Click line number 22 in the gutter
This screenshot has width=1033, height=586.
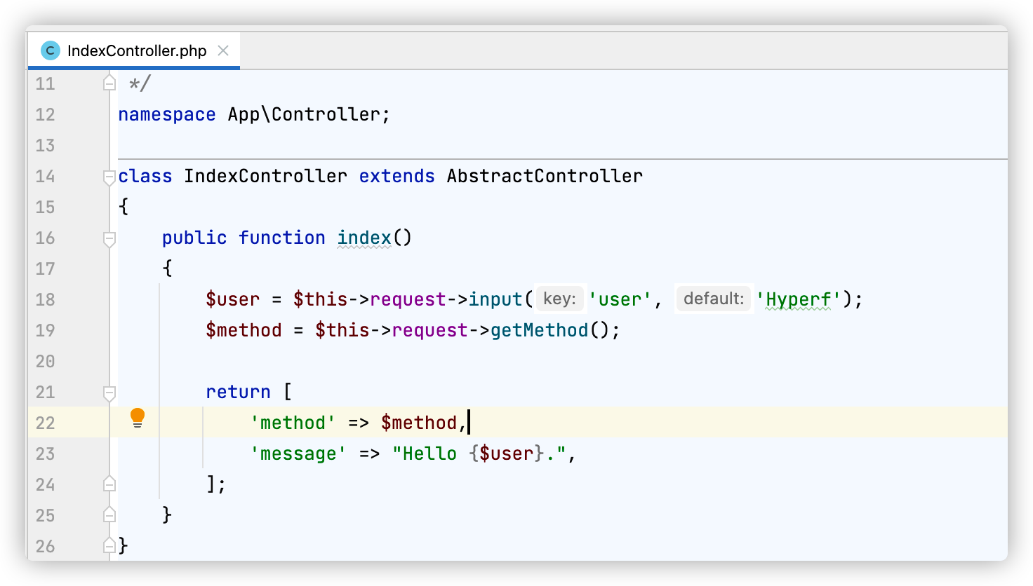[44, 423]
